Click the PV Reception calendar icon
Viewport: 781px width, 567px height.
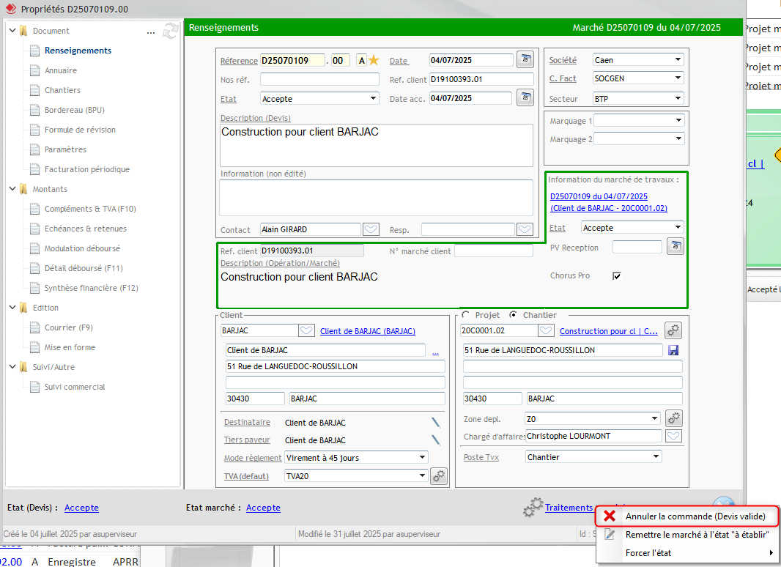675,247
